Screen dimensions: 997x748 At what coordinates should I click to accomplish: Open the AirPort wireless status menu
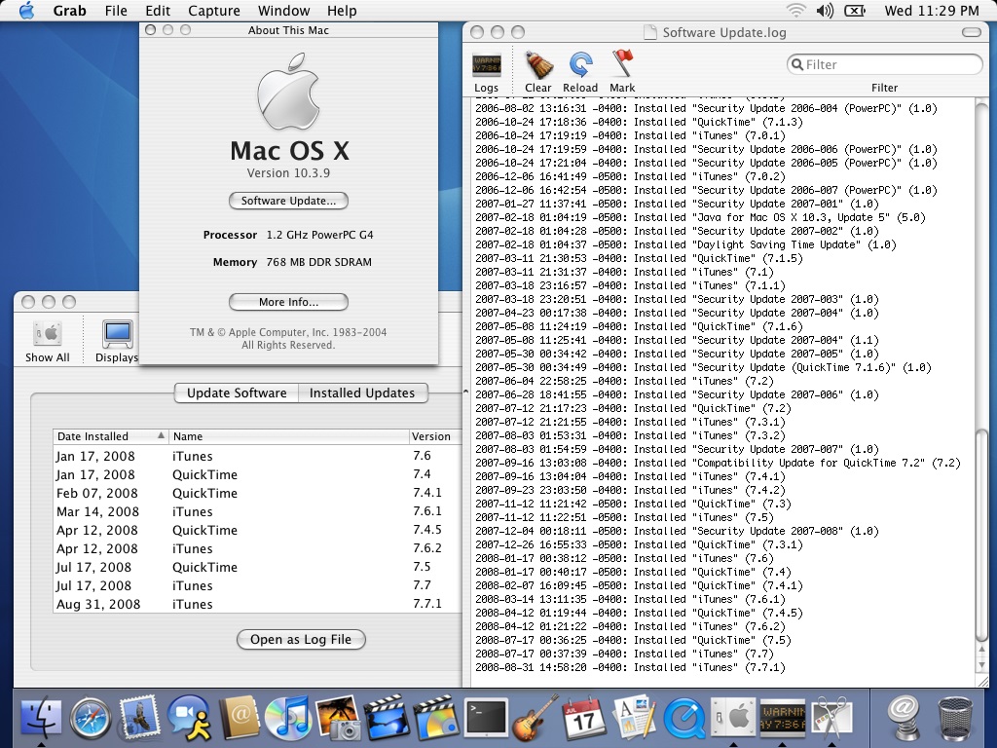click(795, 11)
